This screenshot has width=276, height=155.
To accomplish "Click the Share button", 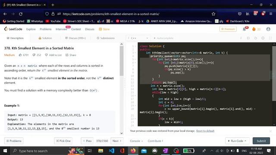I will point(71,55).
